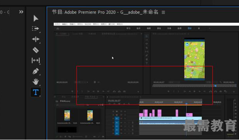
Task: Click the long light-blue video clip on the timeline
Action: pyautogui.click(x=170, y=118)
